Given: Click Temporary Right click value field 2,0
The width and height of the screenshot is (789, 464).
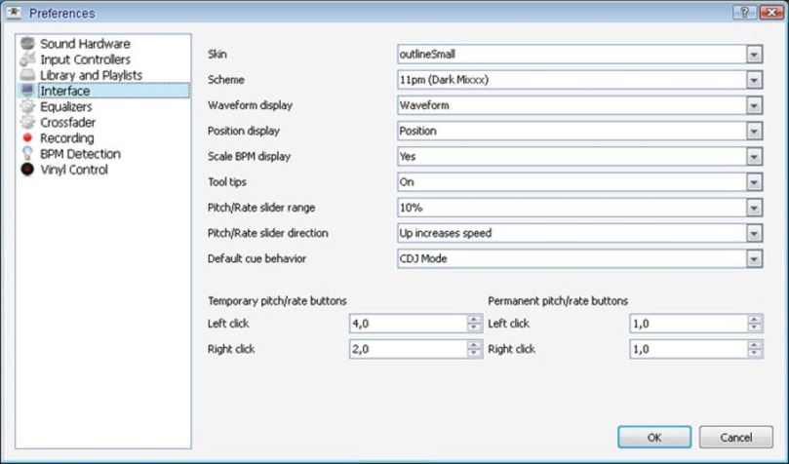Looking at the screenshot, I should click(x=408, y=349).
